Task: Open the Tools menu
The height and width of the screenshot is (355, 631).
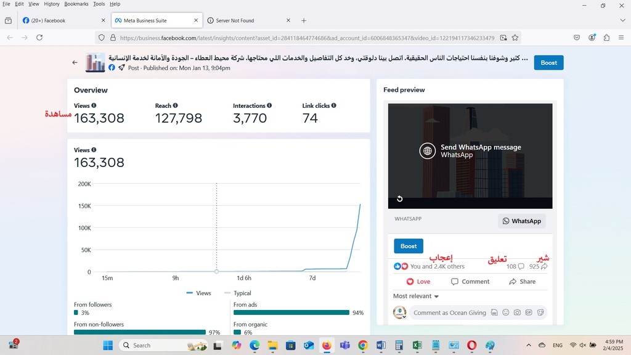Action: (x=99, y=4)
